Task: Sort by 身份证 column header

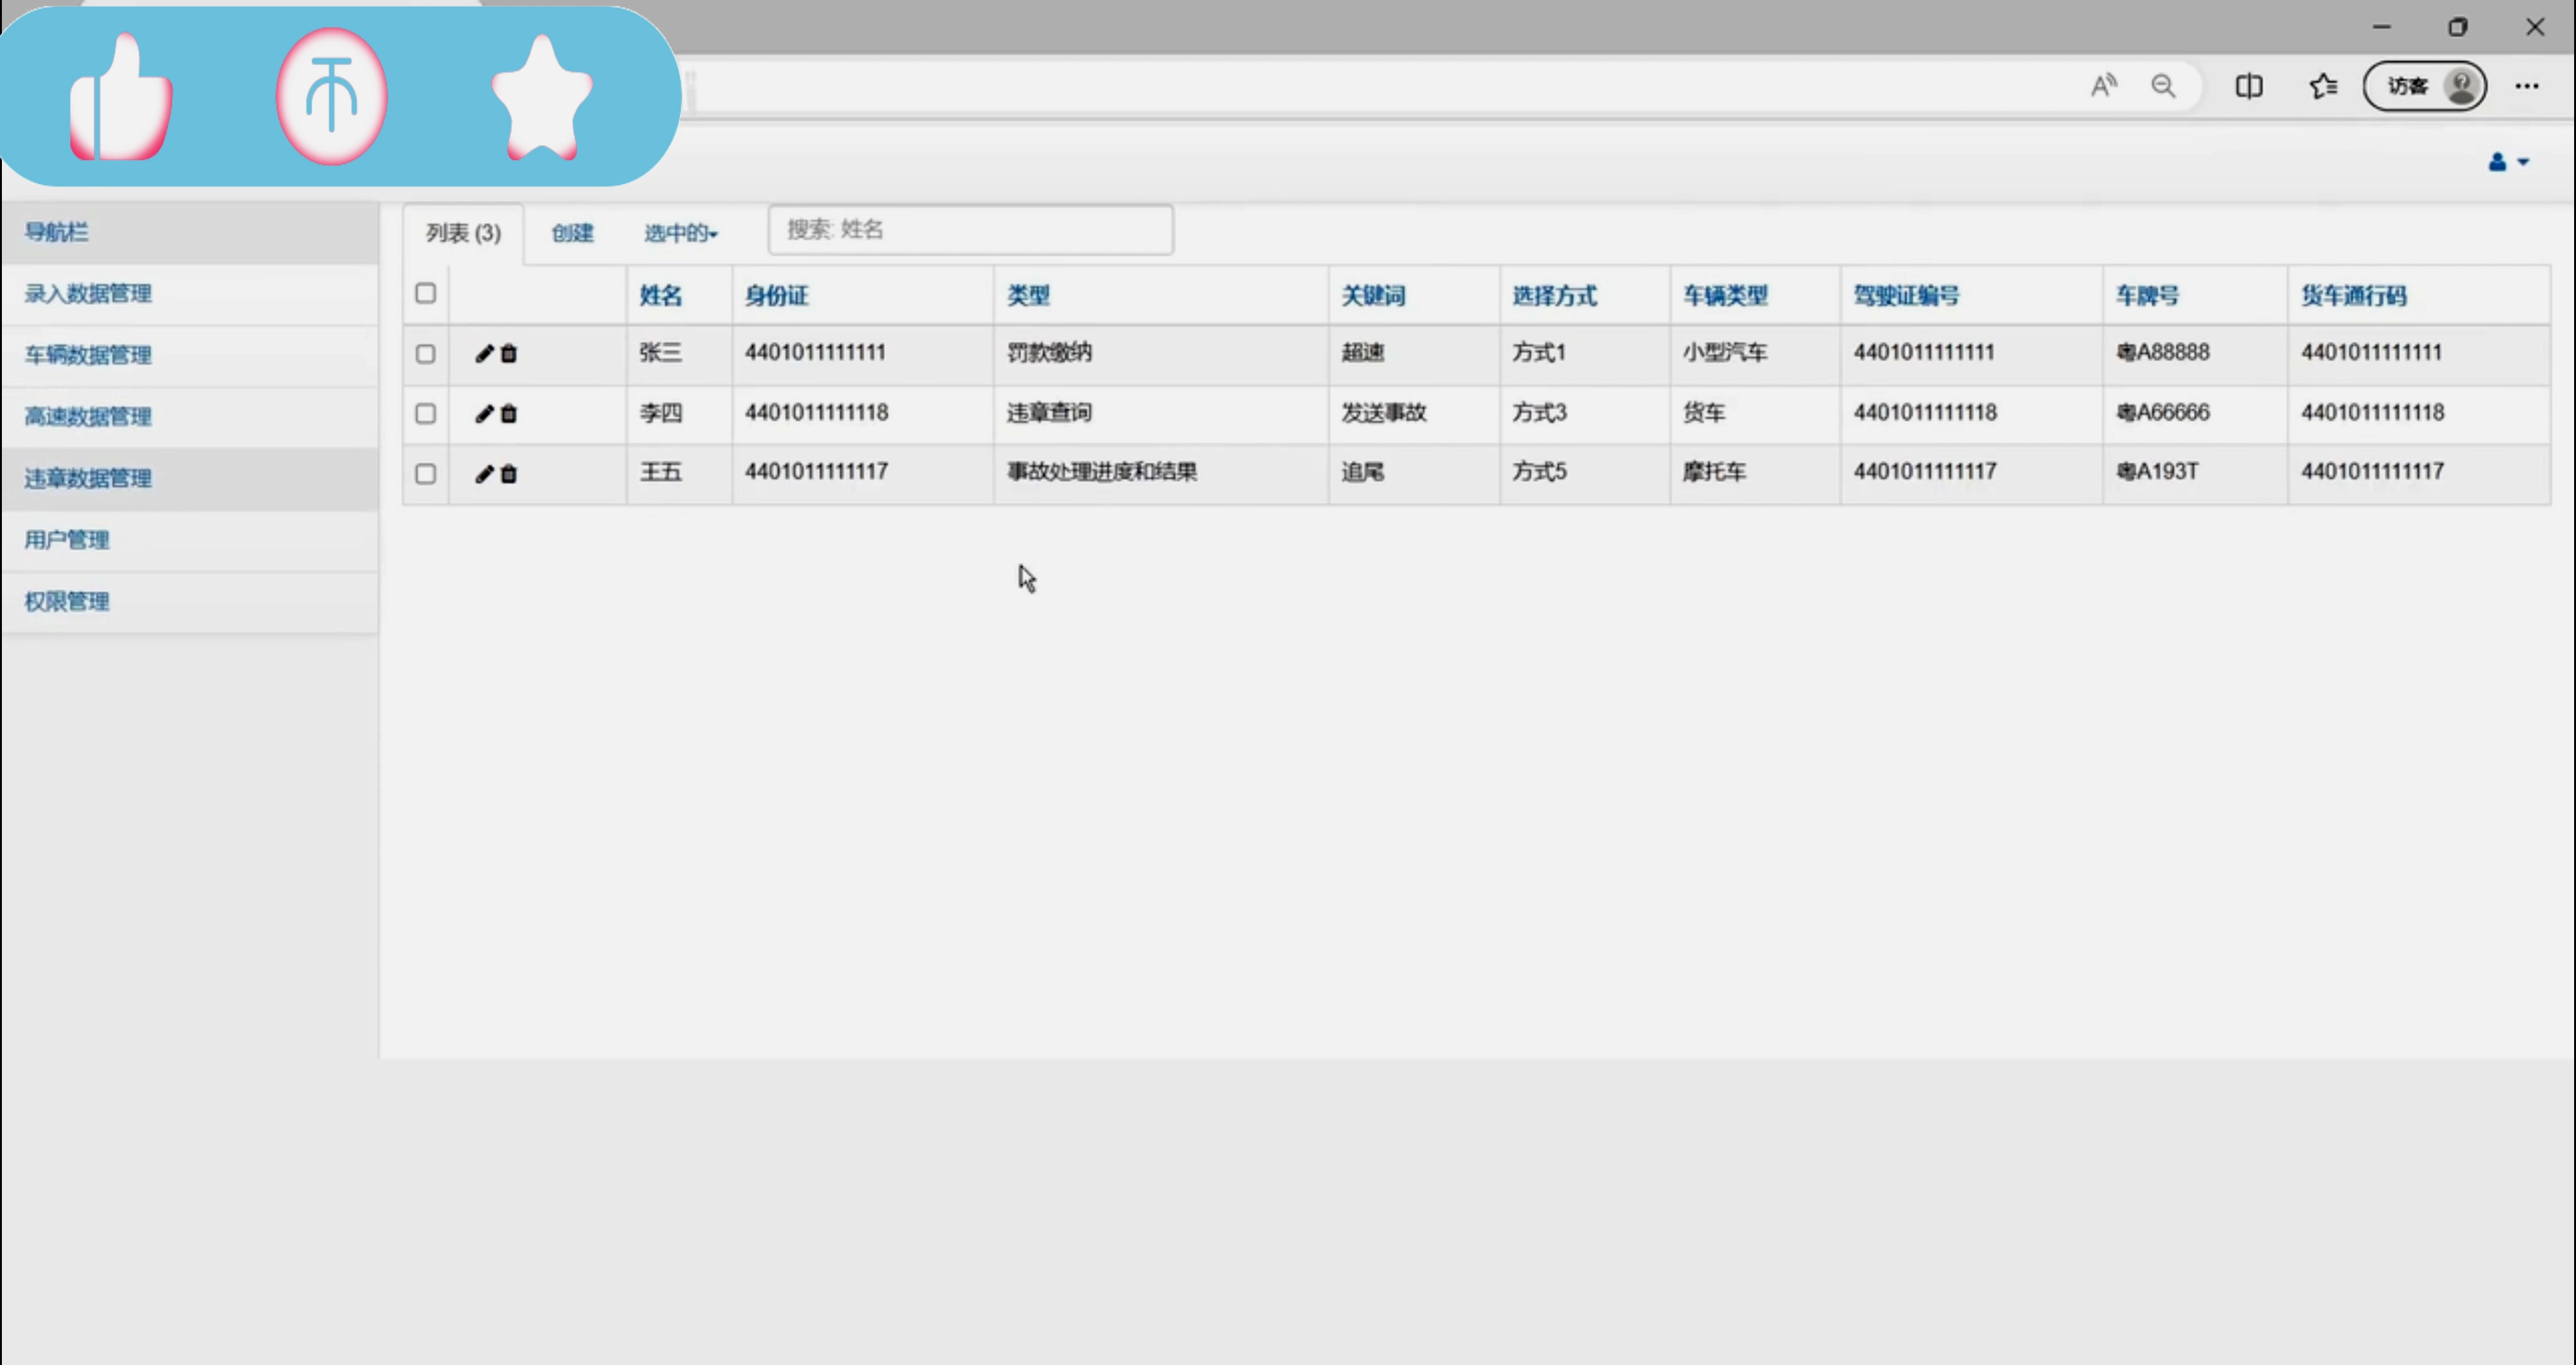Action: [x=776, y=295]
